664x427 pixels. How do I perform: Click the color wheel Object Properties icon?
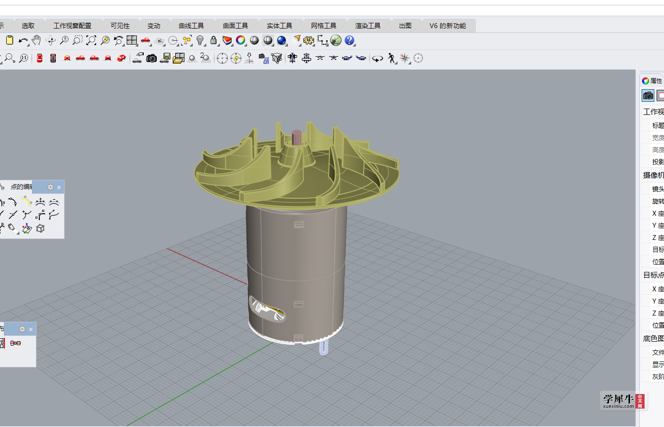(241, 40)
